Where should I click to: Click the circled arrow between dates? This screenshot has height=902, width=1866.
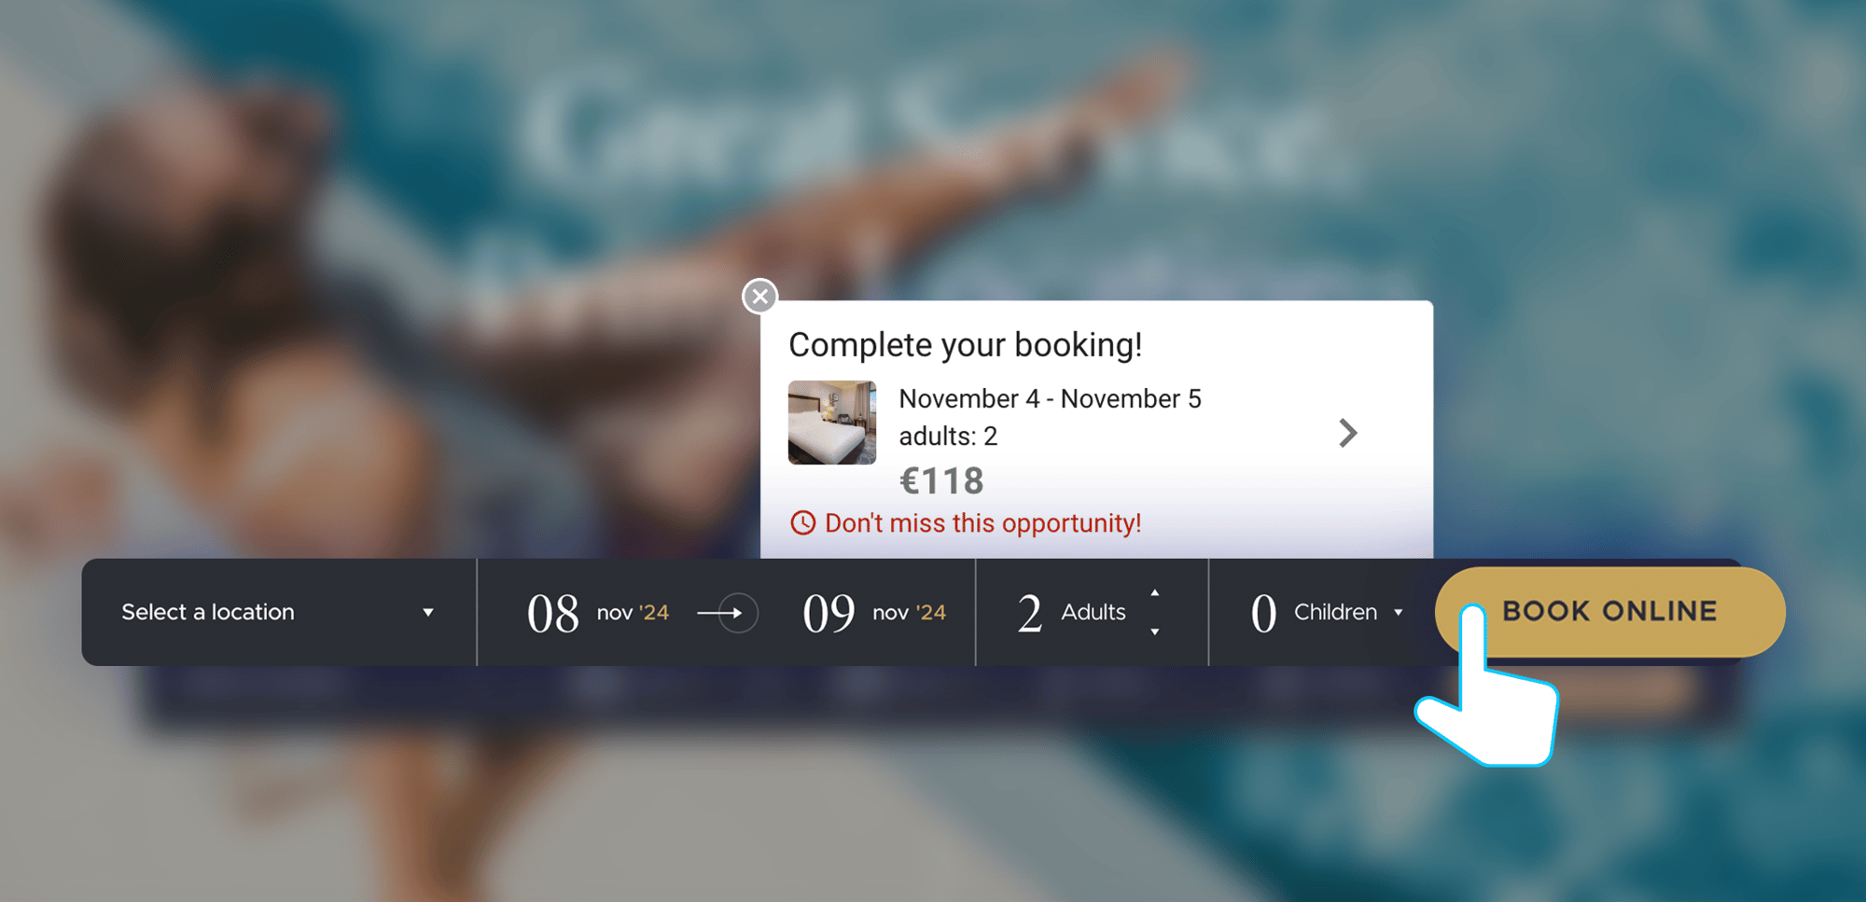[738, 613]
